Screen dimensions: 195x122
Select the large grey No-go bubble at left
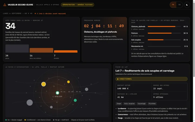pyautogui.click(x=30, y=102)
